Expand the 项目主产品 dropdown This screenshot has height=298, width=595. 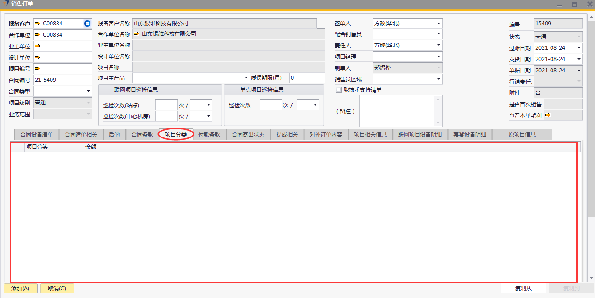pyautogui.click(x=246, y=78)
